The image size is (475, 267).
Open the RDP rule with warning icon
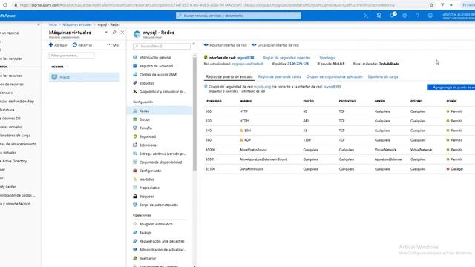point(339,140)
